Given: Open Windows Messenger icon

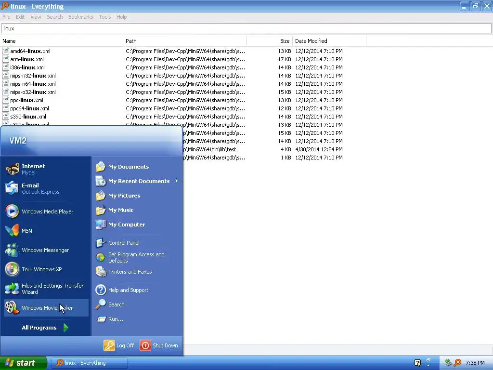Looking at the screenshot, I should pos(12,250).
